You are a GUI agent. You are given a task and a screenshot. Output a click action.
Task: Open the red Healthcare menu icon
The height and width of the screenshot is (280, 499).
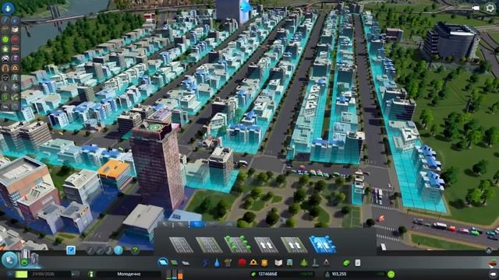click(242, 263)
